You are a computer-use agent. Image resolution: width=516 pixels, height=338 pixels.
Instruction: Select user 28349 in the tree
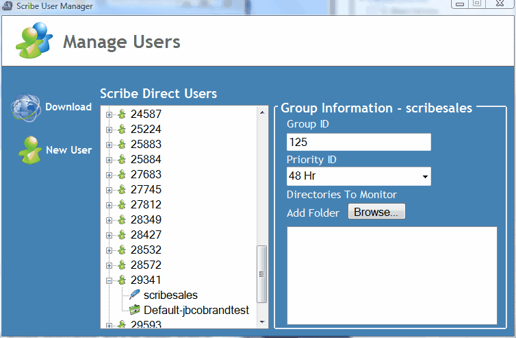[146, 220]
